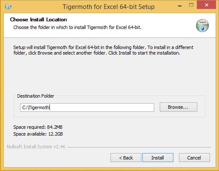
Task: Click the Space available: 12.2GB text
Action: (38, 134)
